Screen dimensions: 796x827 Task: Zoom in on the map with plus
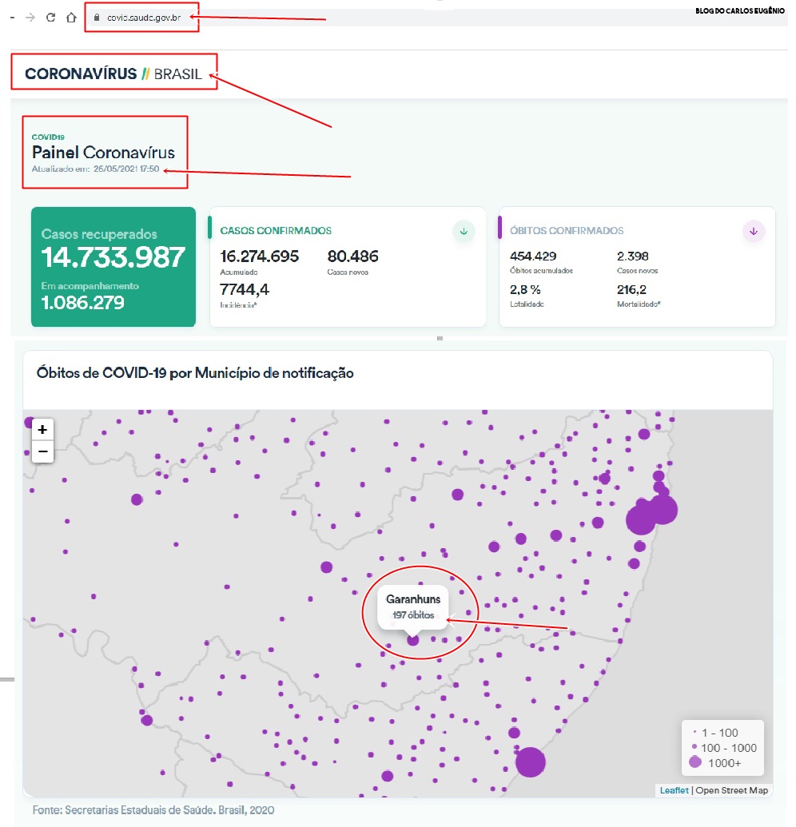pyautogui.click(x=42, y=429)
